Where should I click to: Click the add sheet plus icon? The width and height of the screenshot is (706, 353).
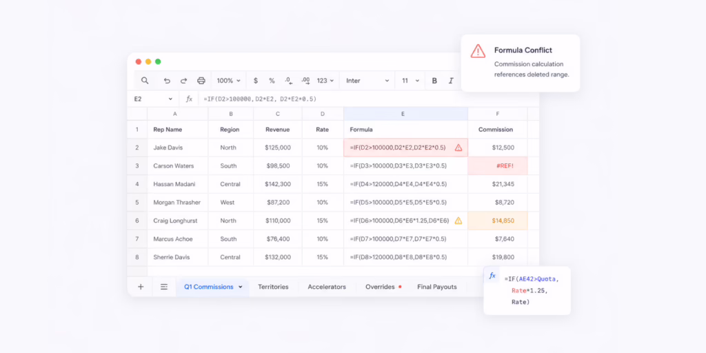141,287
